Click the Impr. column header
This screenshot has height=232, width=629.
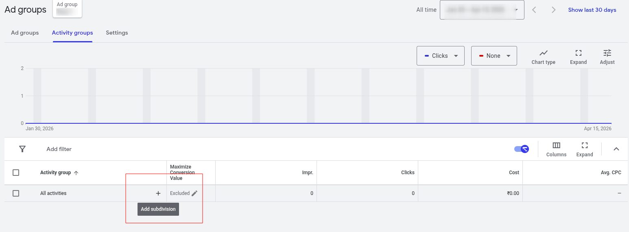(308, 173)
